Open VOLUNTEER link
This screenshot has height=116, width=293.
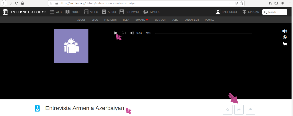coord(191,20)
